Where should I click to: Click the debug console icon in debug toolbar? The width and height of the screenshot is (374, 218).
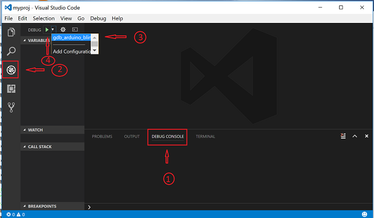[75, 30]
